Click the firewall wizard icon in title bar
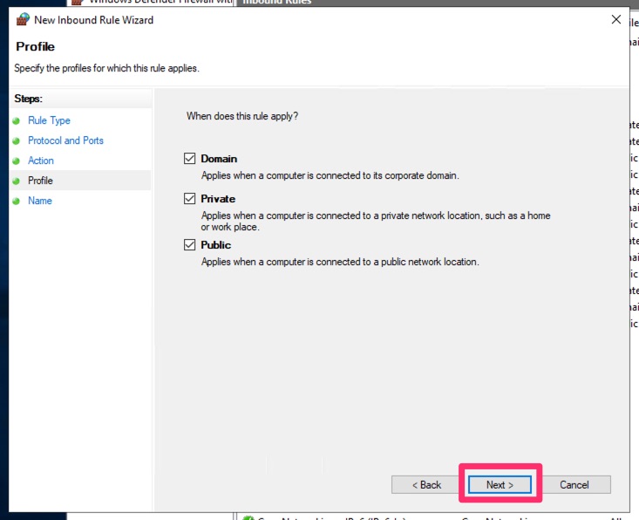639x520 pixels. tap(22, 20)
